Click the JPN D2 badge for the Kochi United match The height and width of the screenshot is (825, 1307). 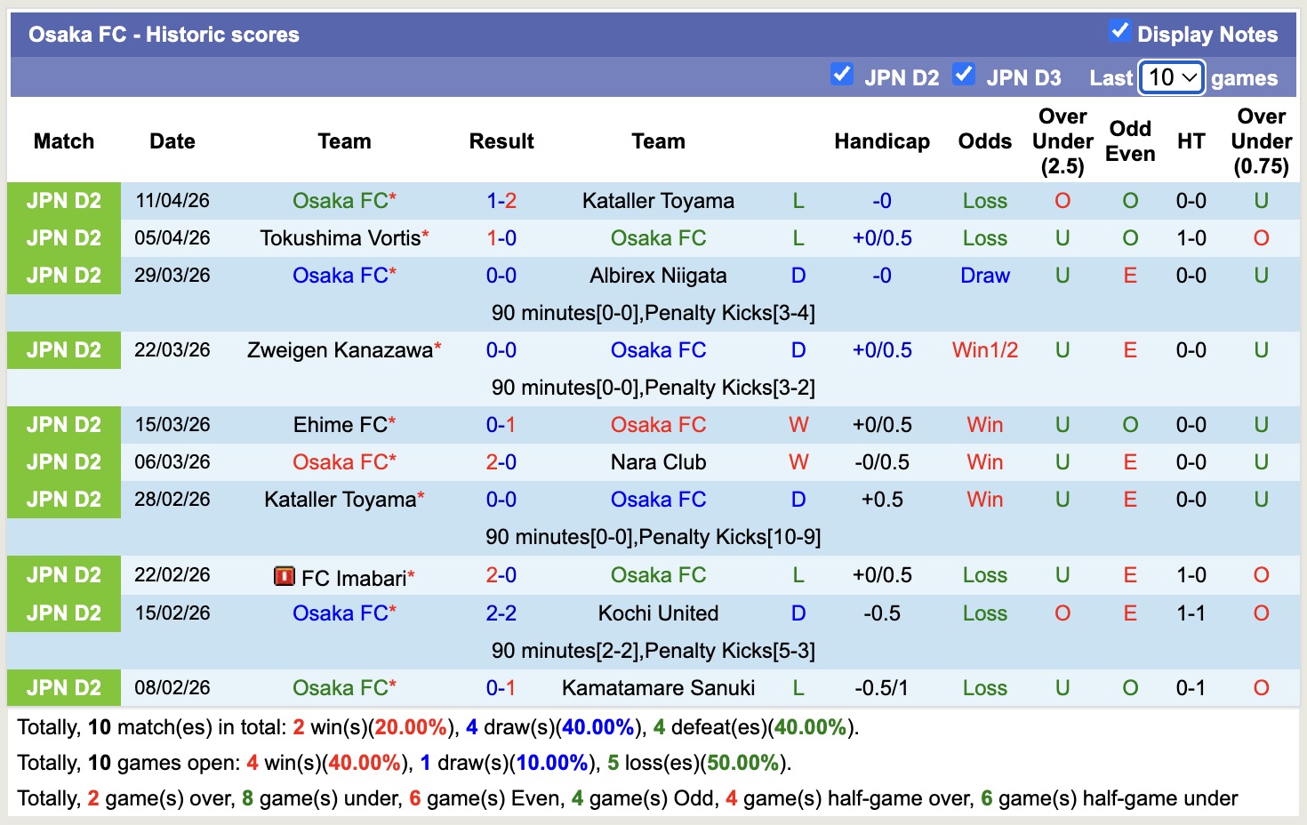click(63, 613)
